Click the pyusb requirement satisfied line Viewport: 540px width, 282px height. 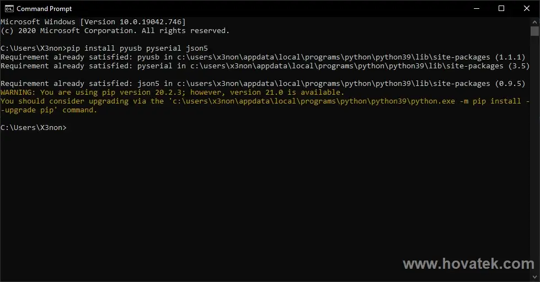click(x=263, y=57)
